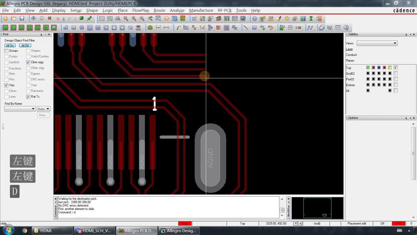Click the All On button
Screen dimensions: 417x235
pyautogui.click(x=10, y=45)
